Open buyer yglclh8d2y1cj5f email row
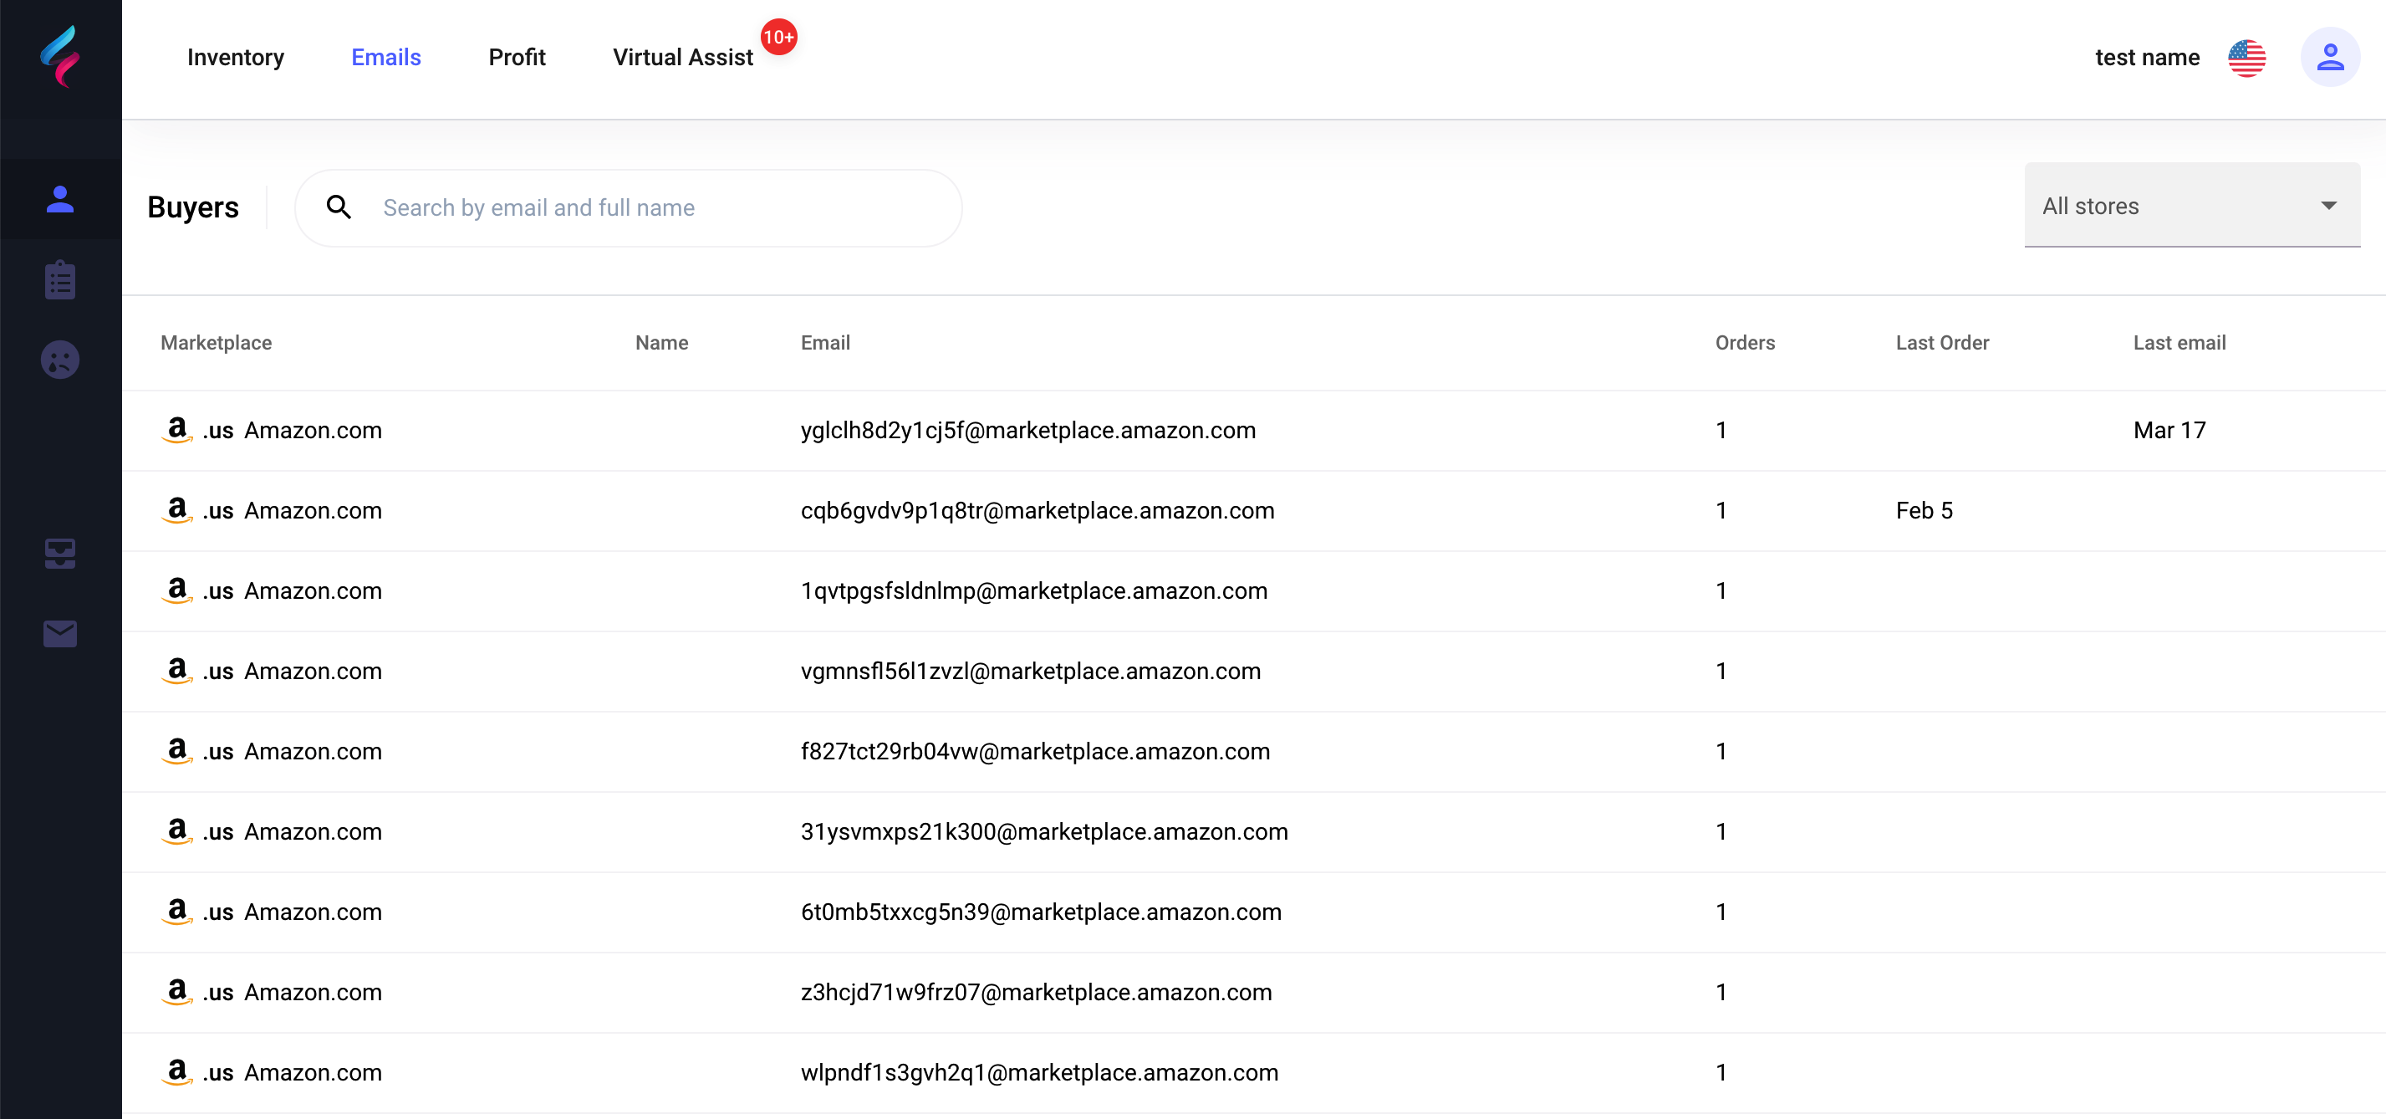 (x=1028, y=430)
